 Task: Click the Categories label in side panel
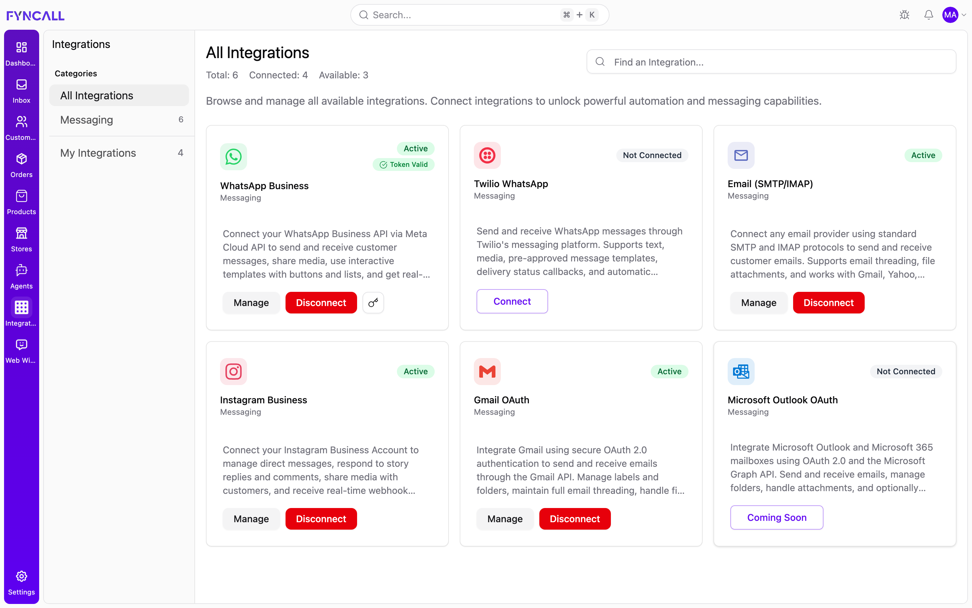76,74
